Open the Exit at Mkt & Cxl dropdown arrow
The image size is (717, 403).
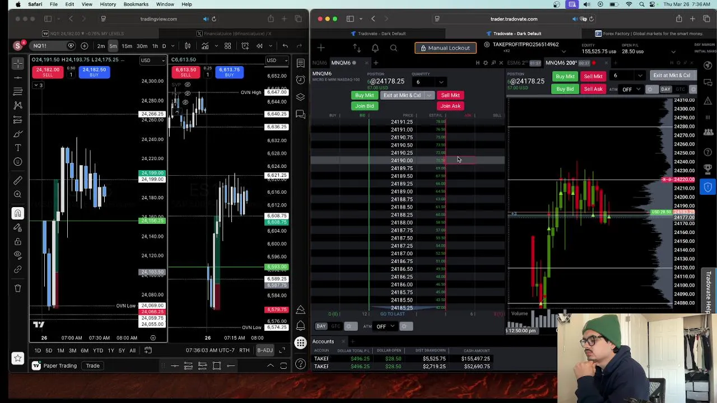pos(430,96)
